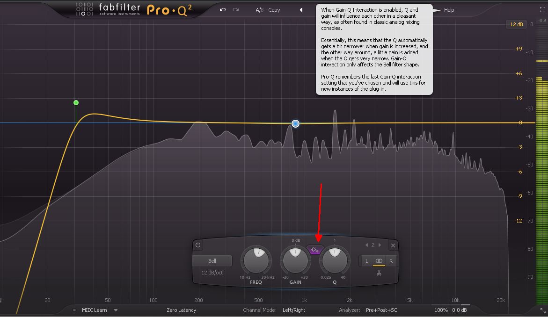Click the window resize corner icon

[543, 310]
